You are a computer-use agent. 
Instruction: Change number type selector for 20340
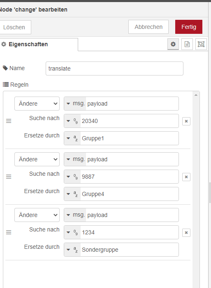[x=72, y=121]
